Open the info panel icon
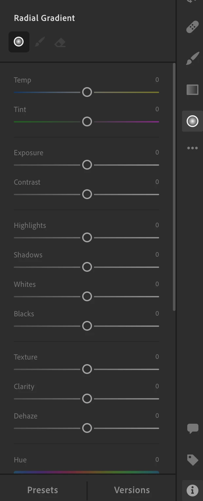 coord(193,490)
